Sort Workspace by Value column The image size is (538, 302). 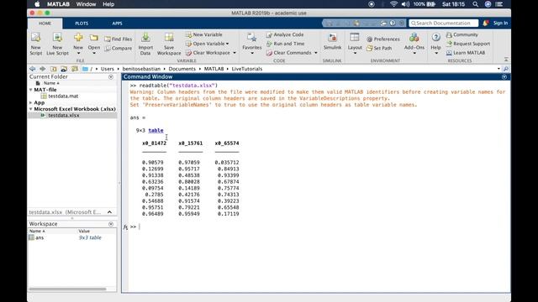pos(84,232)
